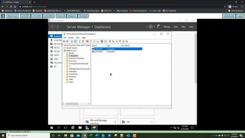Expand the IT OU
Screen dimensions: 245x138
65,66
